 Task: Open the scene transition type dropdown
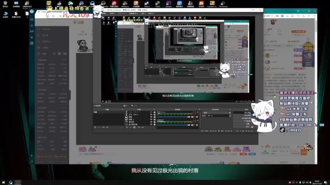(215, 113)
